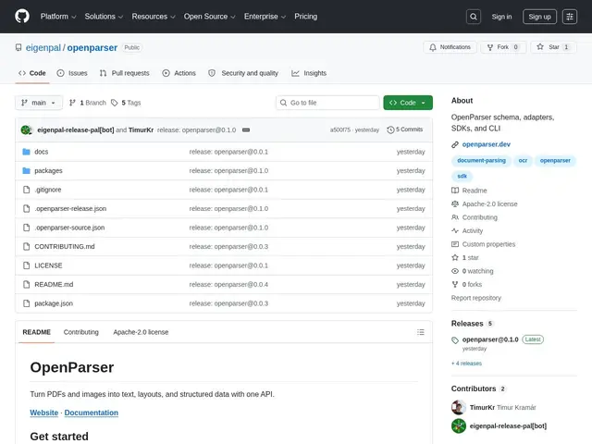Open commit hash a500f75

339,129
